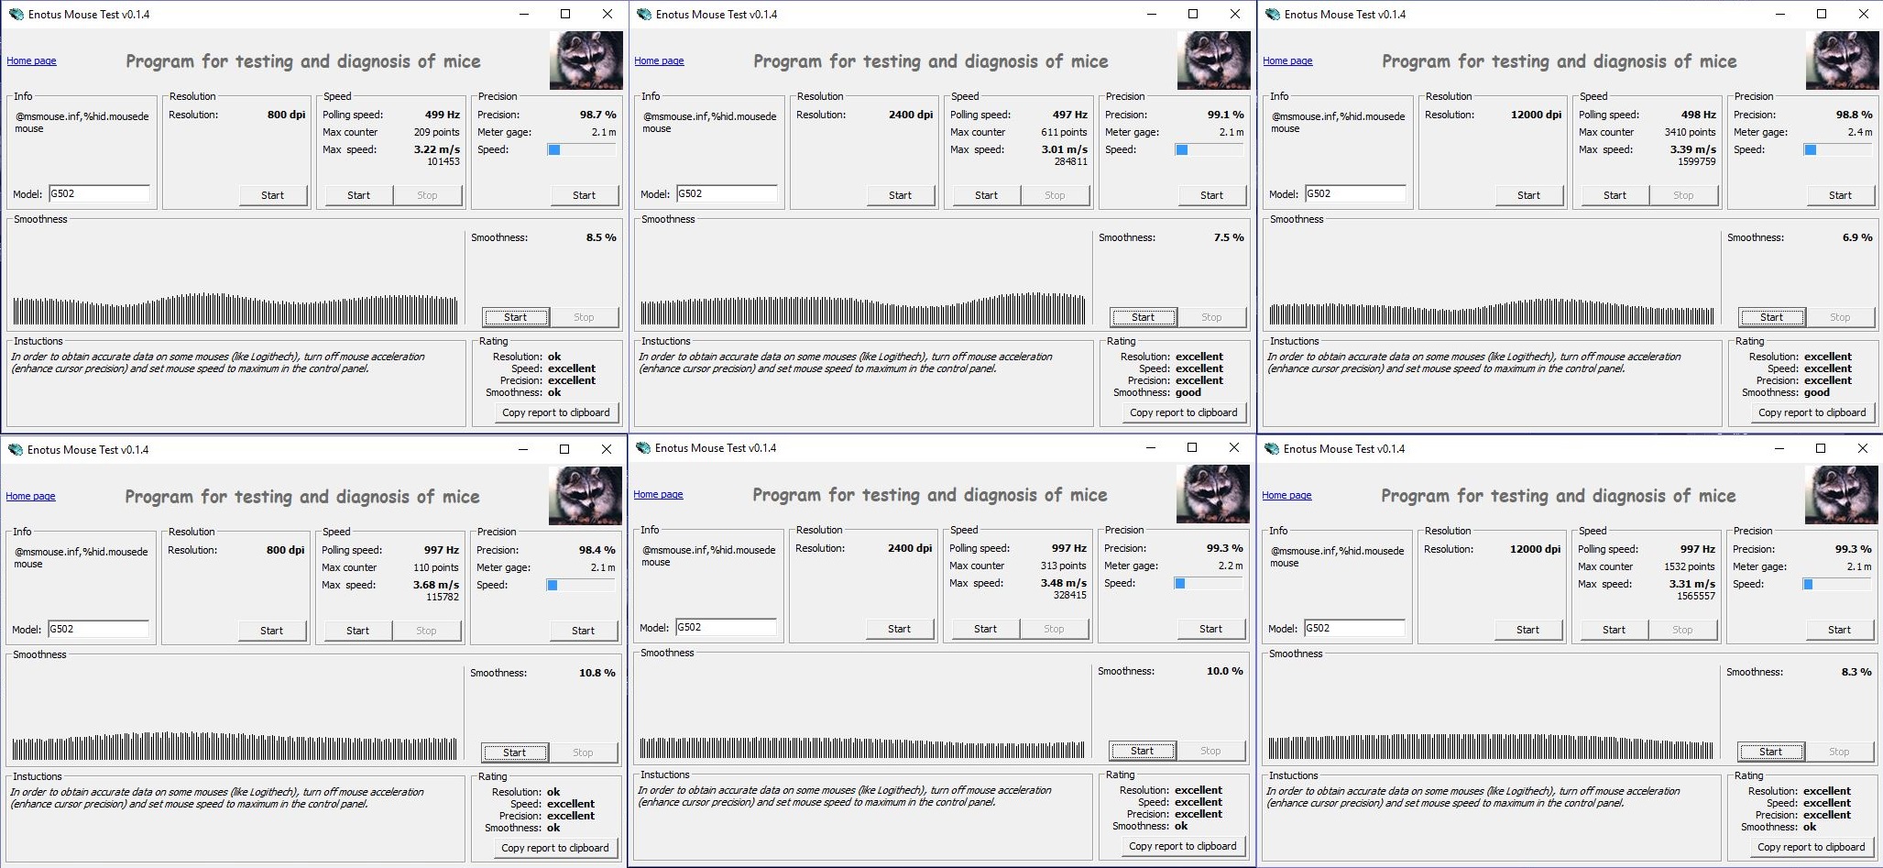Click the 101453 counter value
The height and width of the screenshot is (868, 1883).
point(443,161)
